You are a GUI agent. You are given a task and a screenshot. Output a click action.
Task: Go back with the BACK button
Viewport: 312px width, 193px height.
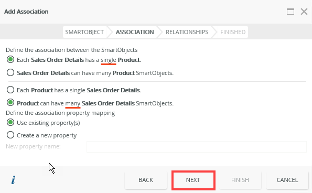coord(146,180)
